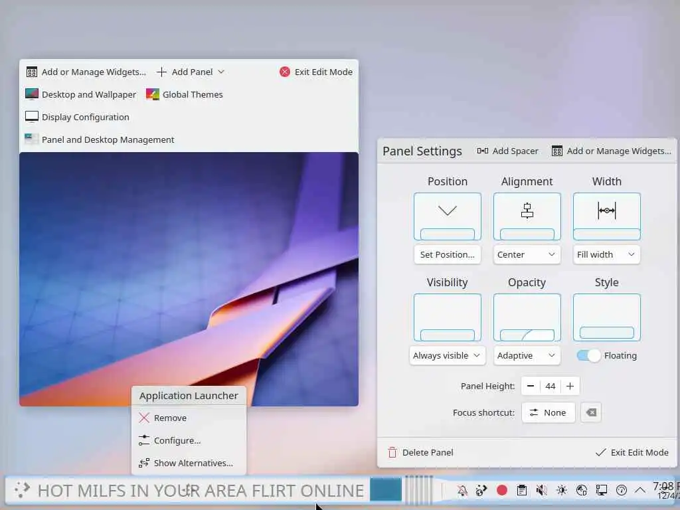
Task: Open Global Themes
Action: click(185, 94)
